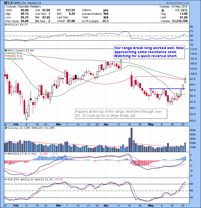Click the Ask 97.99 value
This screenshot has width=201, height=208.
46,10
